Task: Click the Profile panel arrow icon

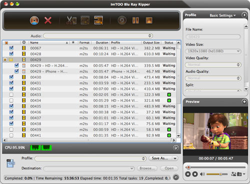Action: (x=244, y=15)
